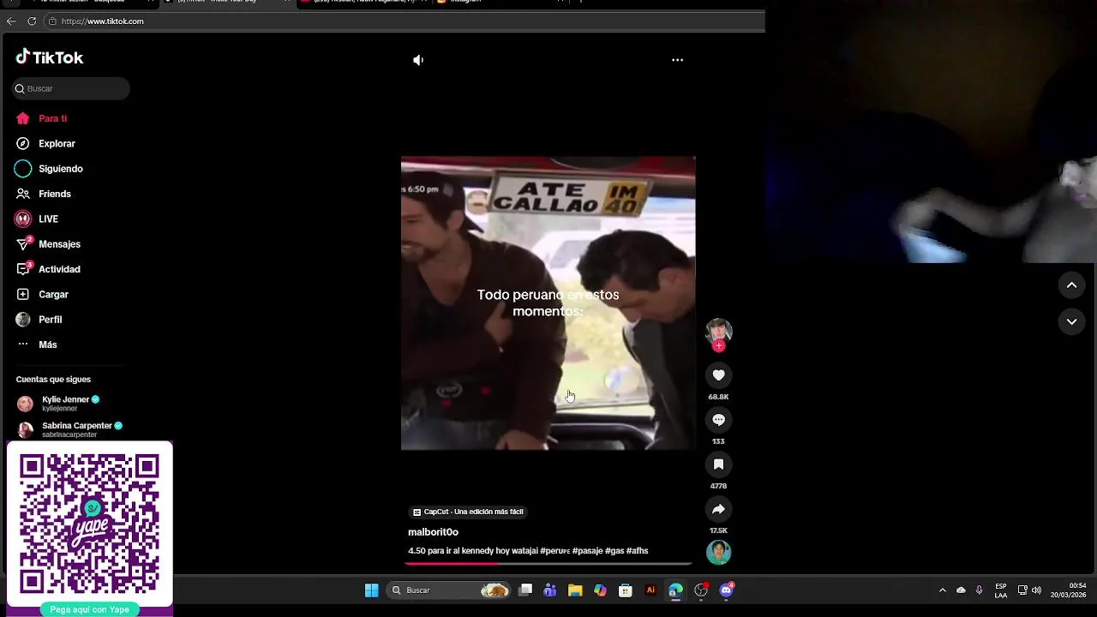Go to the previous video with up chevron

point(1071,285)
